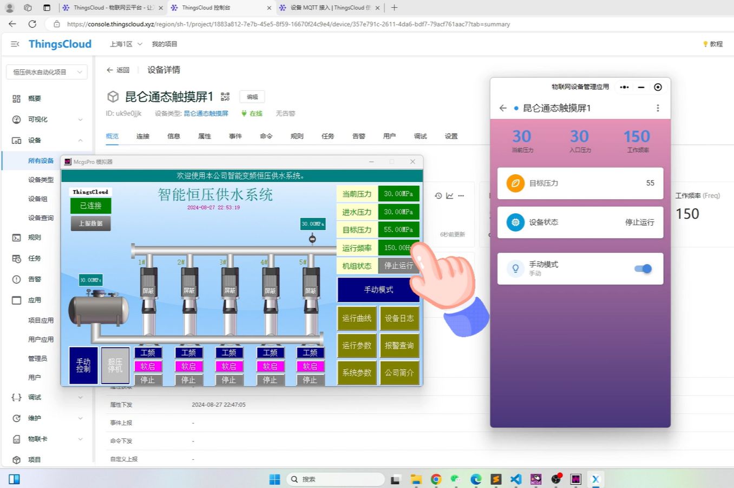Open a new browser tab with plus
This screenshot has height=488, width=734.
394,8
